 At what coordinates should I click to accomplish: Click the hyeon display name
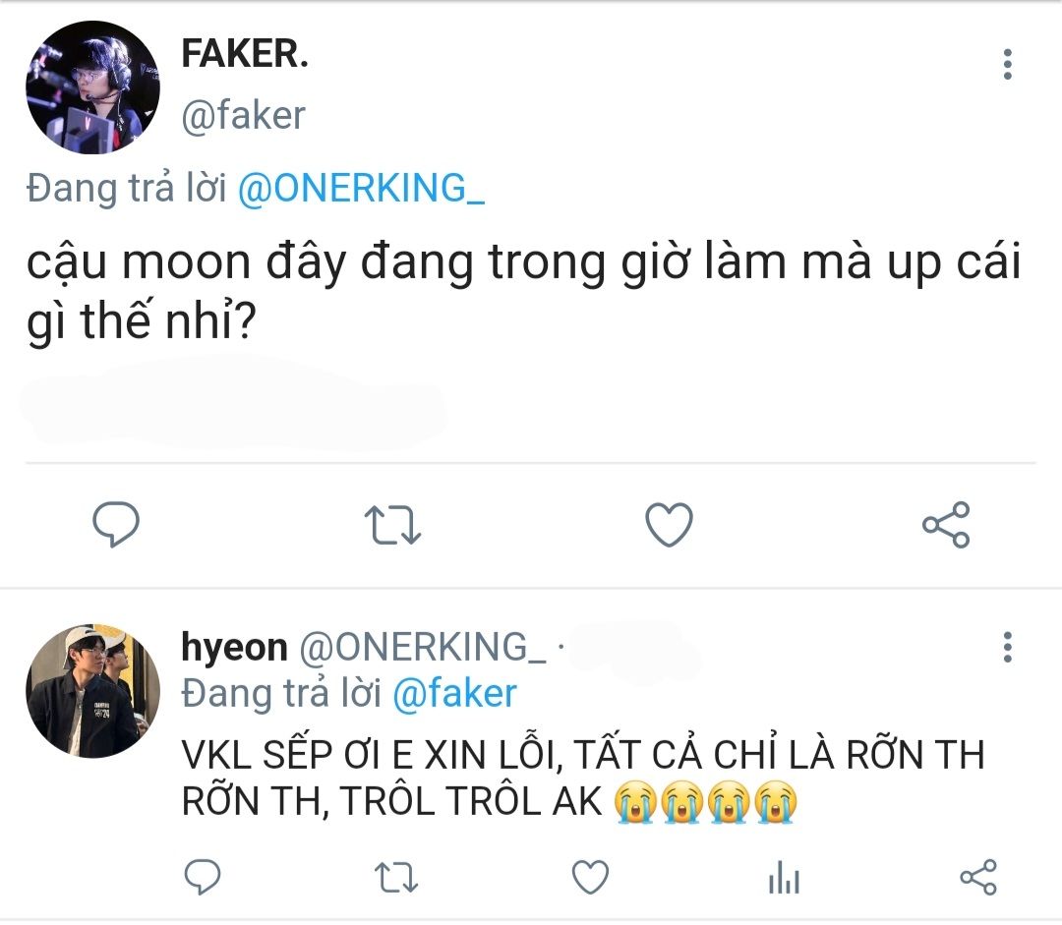(x=235, y=647)
